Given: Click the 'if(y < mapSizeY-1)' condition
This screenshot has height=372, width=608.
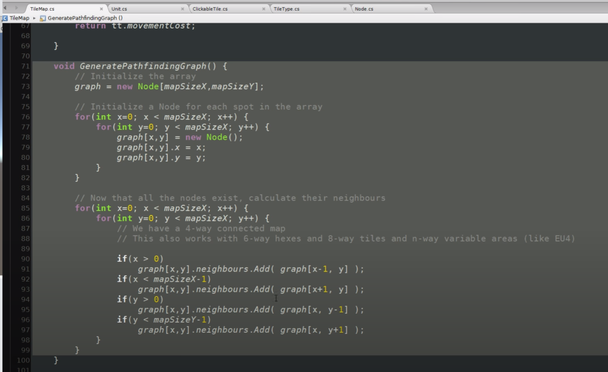Looking at the screenshot, I should 164,320.
